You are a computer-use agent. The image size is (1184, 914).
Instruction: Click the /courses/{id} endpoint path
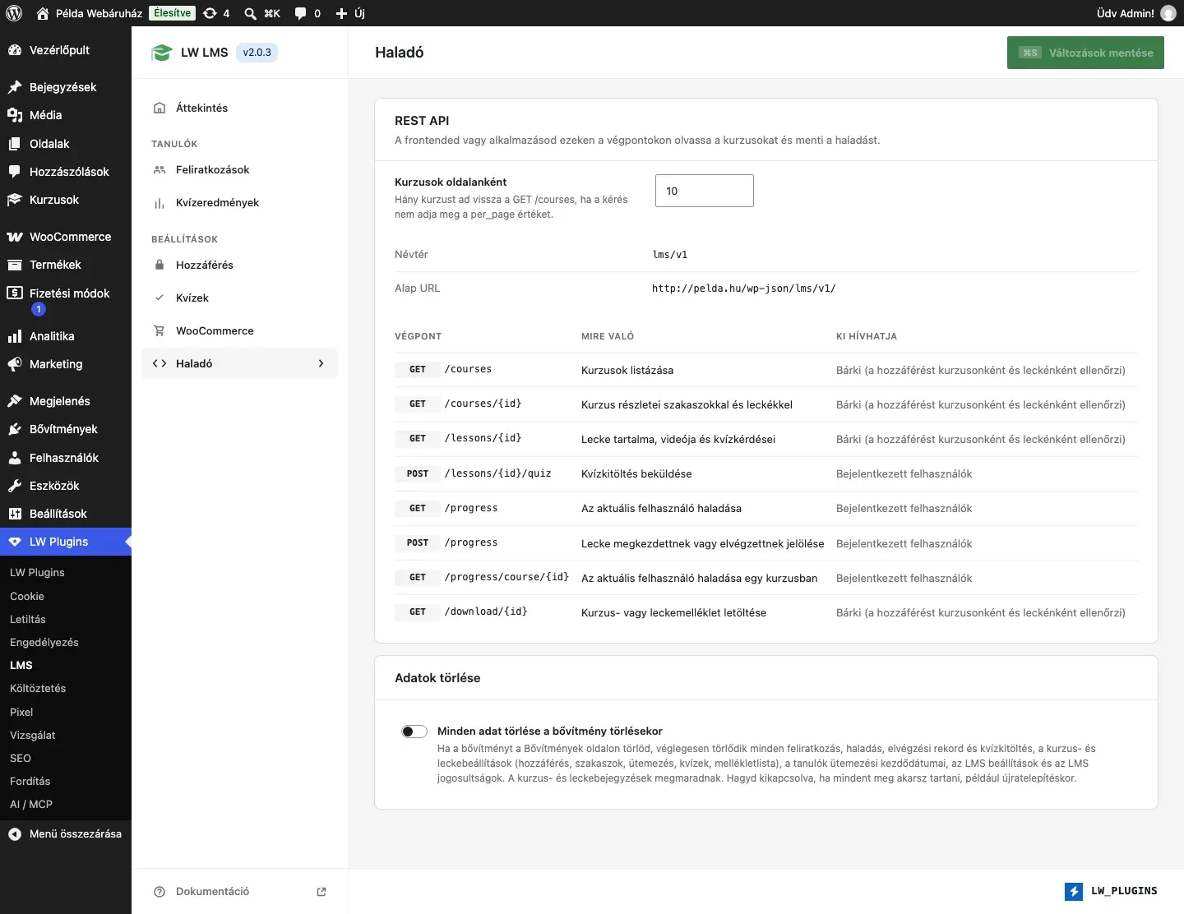coord(483,404)
